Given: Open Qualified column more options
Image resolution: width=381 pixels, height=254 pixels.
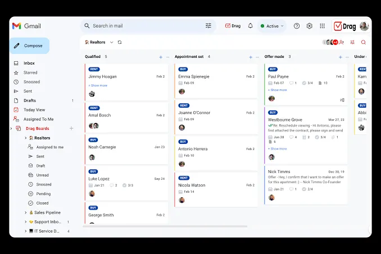Looking at the screenshot, I should 167,57.
